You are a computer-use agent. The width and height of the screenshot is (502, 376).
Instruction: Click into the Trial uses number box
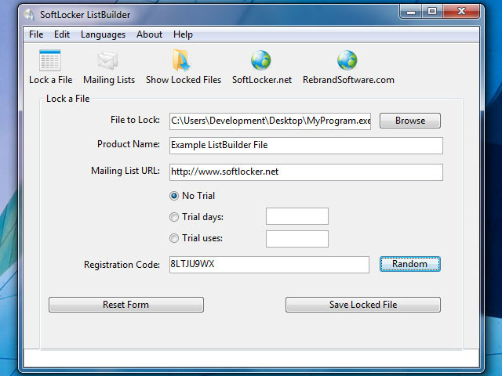click(x=297, y=239)
